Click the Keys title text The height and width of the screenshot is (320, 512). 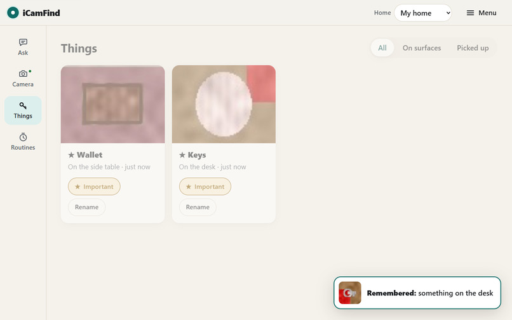tap(196, 155)
